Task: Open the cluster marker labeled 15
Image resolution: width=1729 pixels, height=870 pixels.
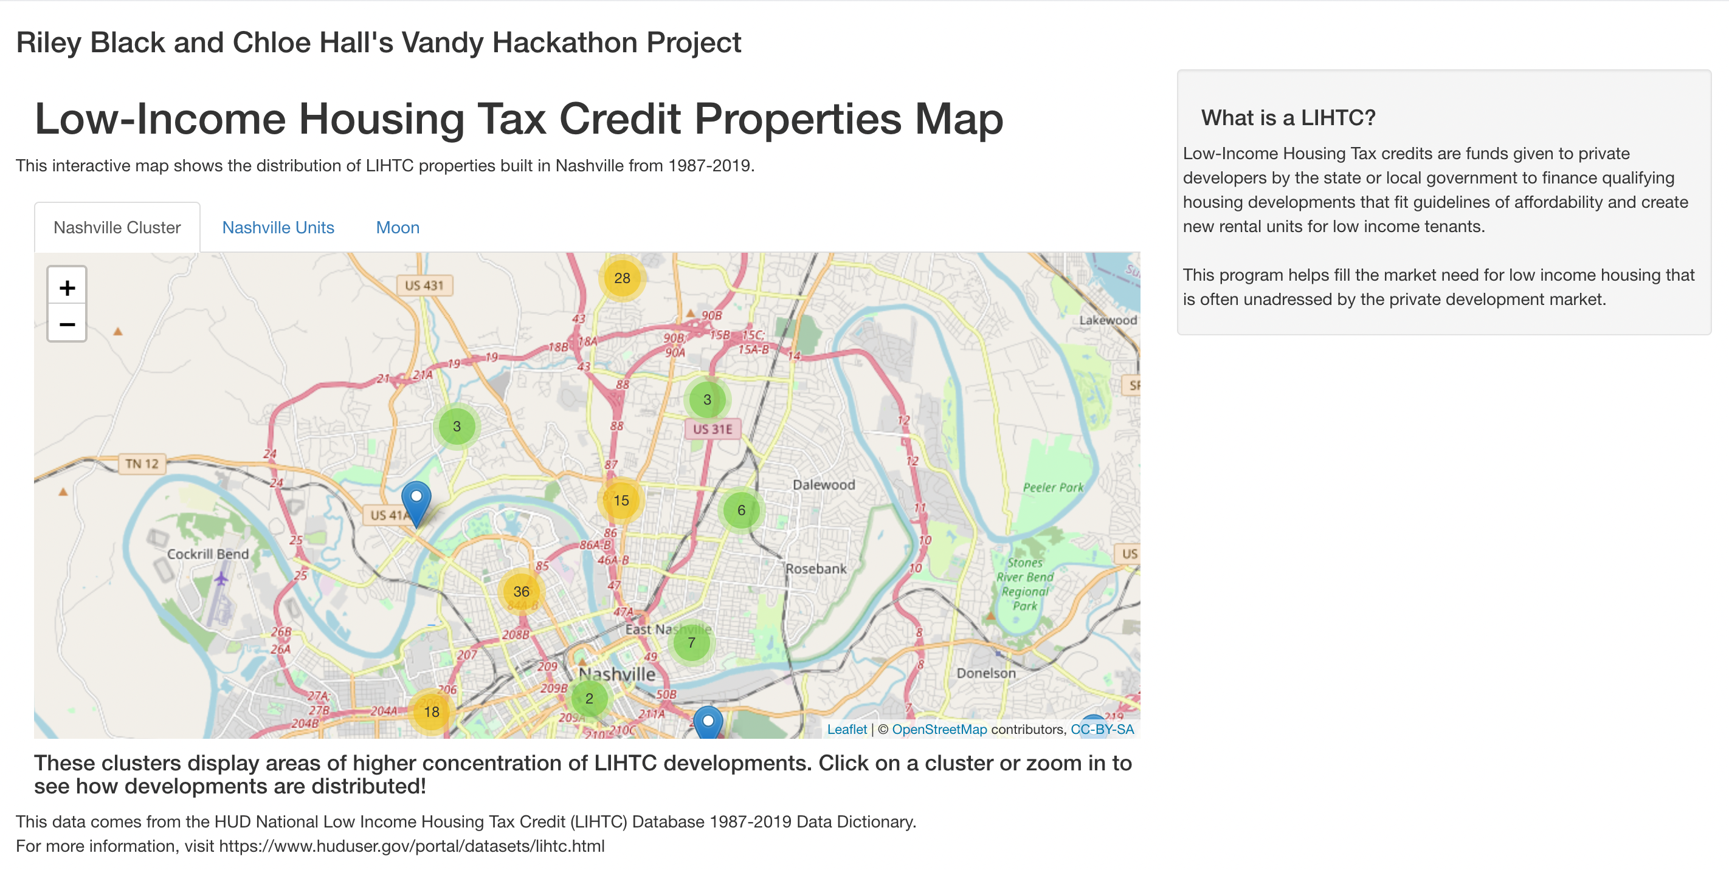Action: pyautogui.click(x=621, y=501)
